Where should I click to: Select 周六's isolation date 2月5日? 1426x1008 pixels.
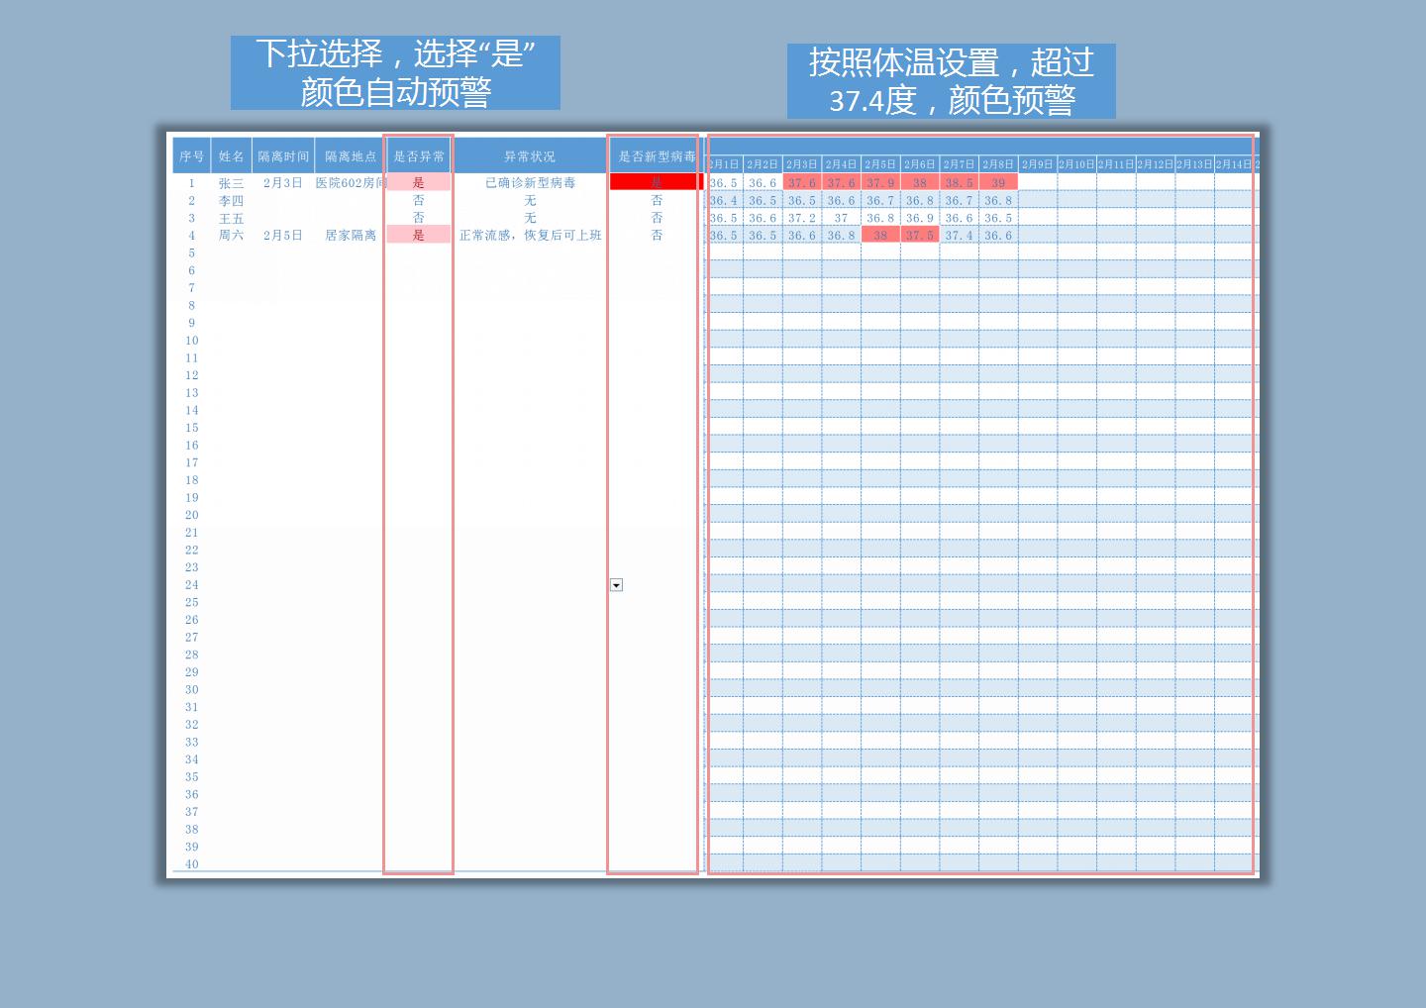(283, 236)
